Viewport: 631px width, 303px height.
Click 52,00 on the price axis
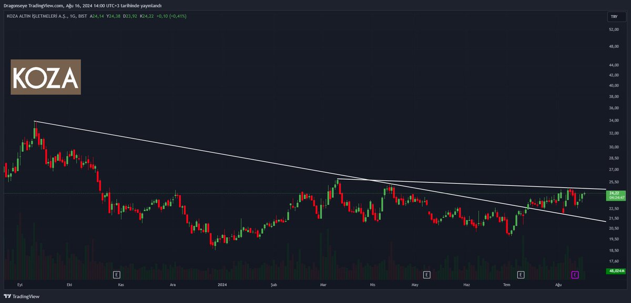coord(614,30)
